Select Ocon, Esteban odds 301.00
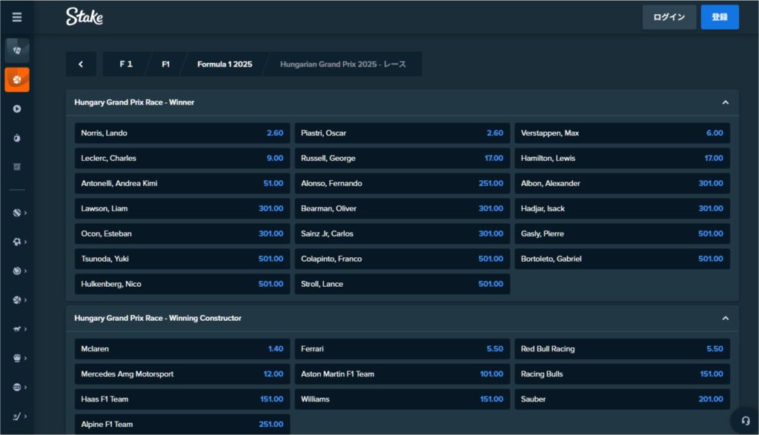 [182, 233]
